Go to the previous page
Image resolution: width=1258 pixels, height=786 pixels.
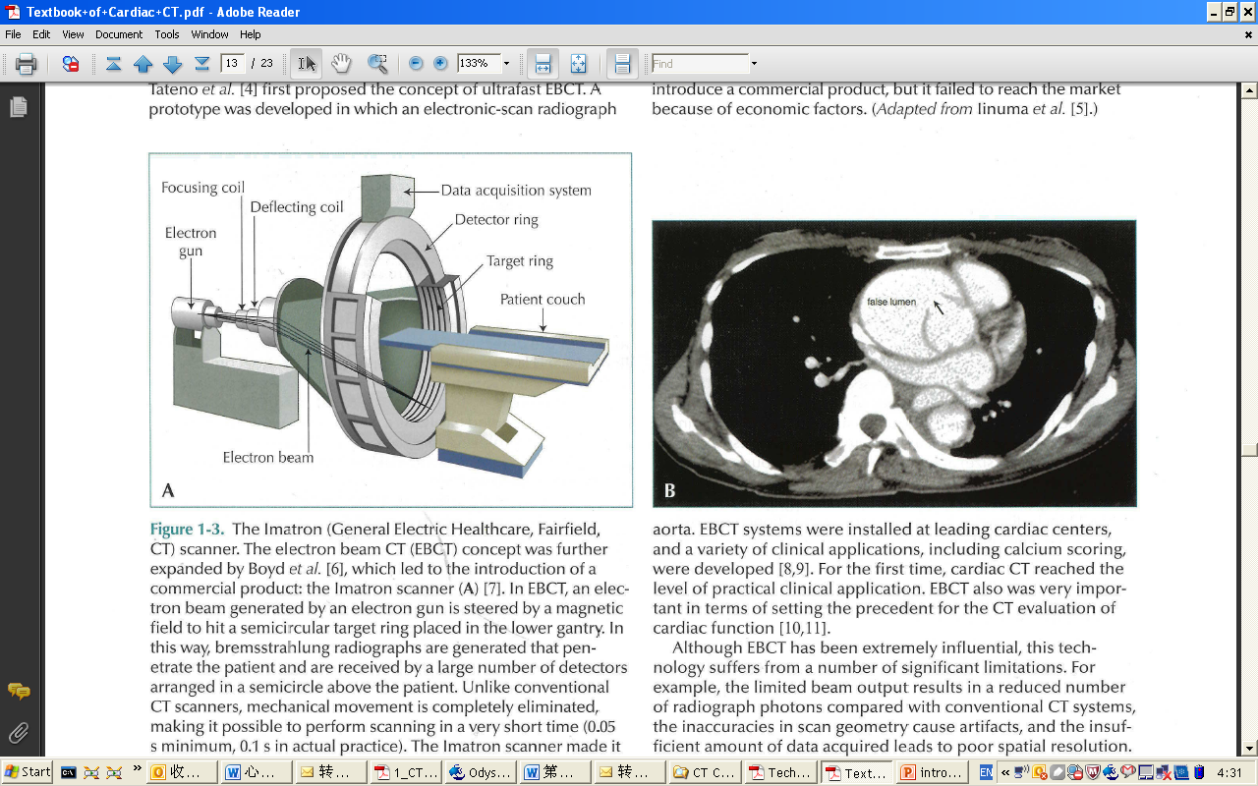tap(143, 64)
